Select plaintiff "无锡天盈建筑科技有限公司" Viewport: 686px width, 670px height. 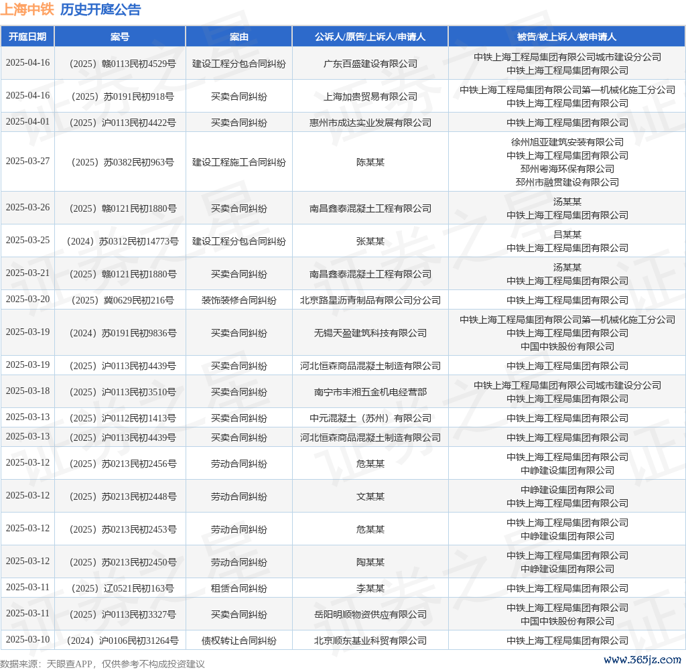point(370,334)
